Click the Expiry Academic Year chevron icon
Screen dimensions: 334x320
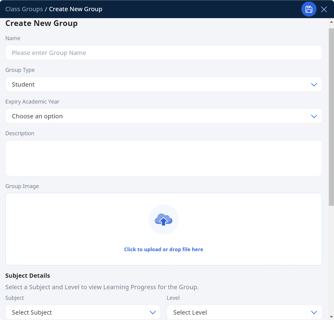pos(314,116)
